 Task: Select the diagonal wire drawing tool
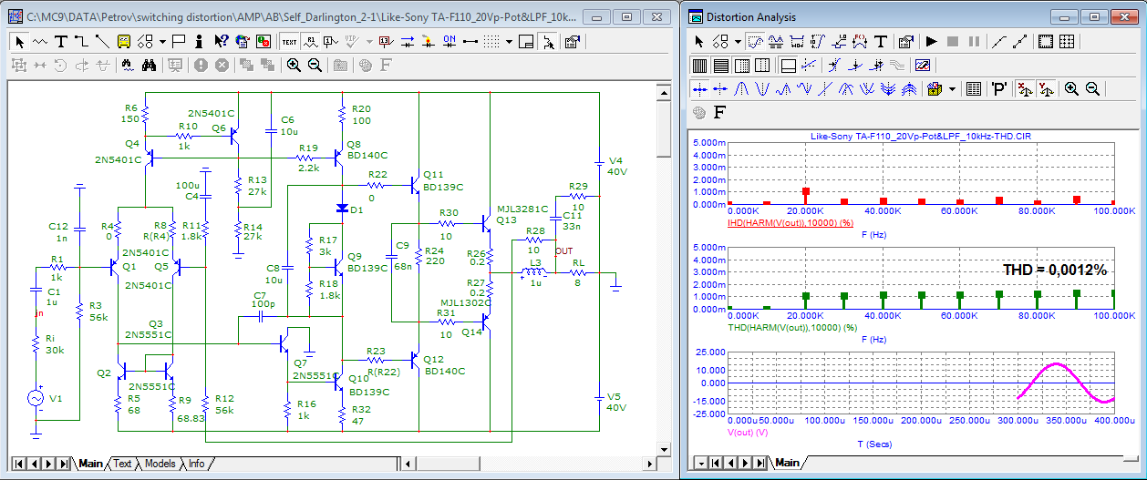[x=101, y=41]
